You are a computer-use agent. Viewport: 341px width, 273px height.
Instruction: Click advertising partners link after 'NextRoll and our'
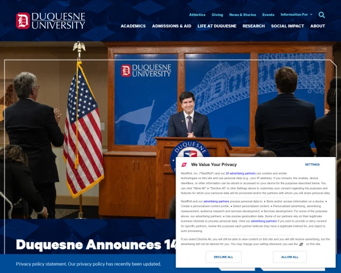216,201
